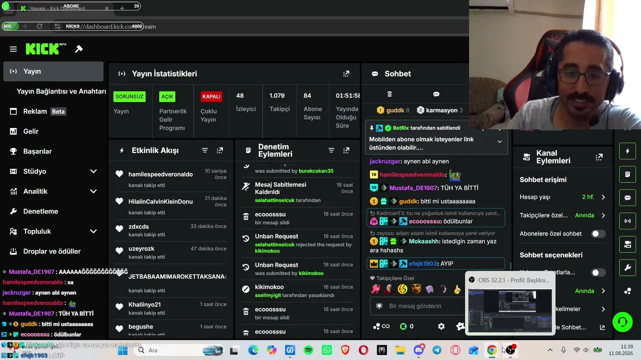Click the Sohbet chat scrollbar
The width and height of the screenshot is (641, 360).
pyautogui.click(x=510, y=265)
